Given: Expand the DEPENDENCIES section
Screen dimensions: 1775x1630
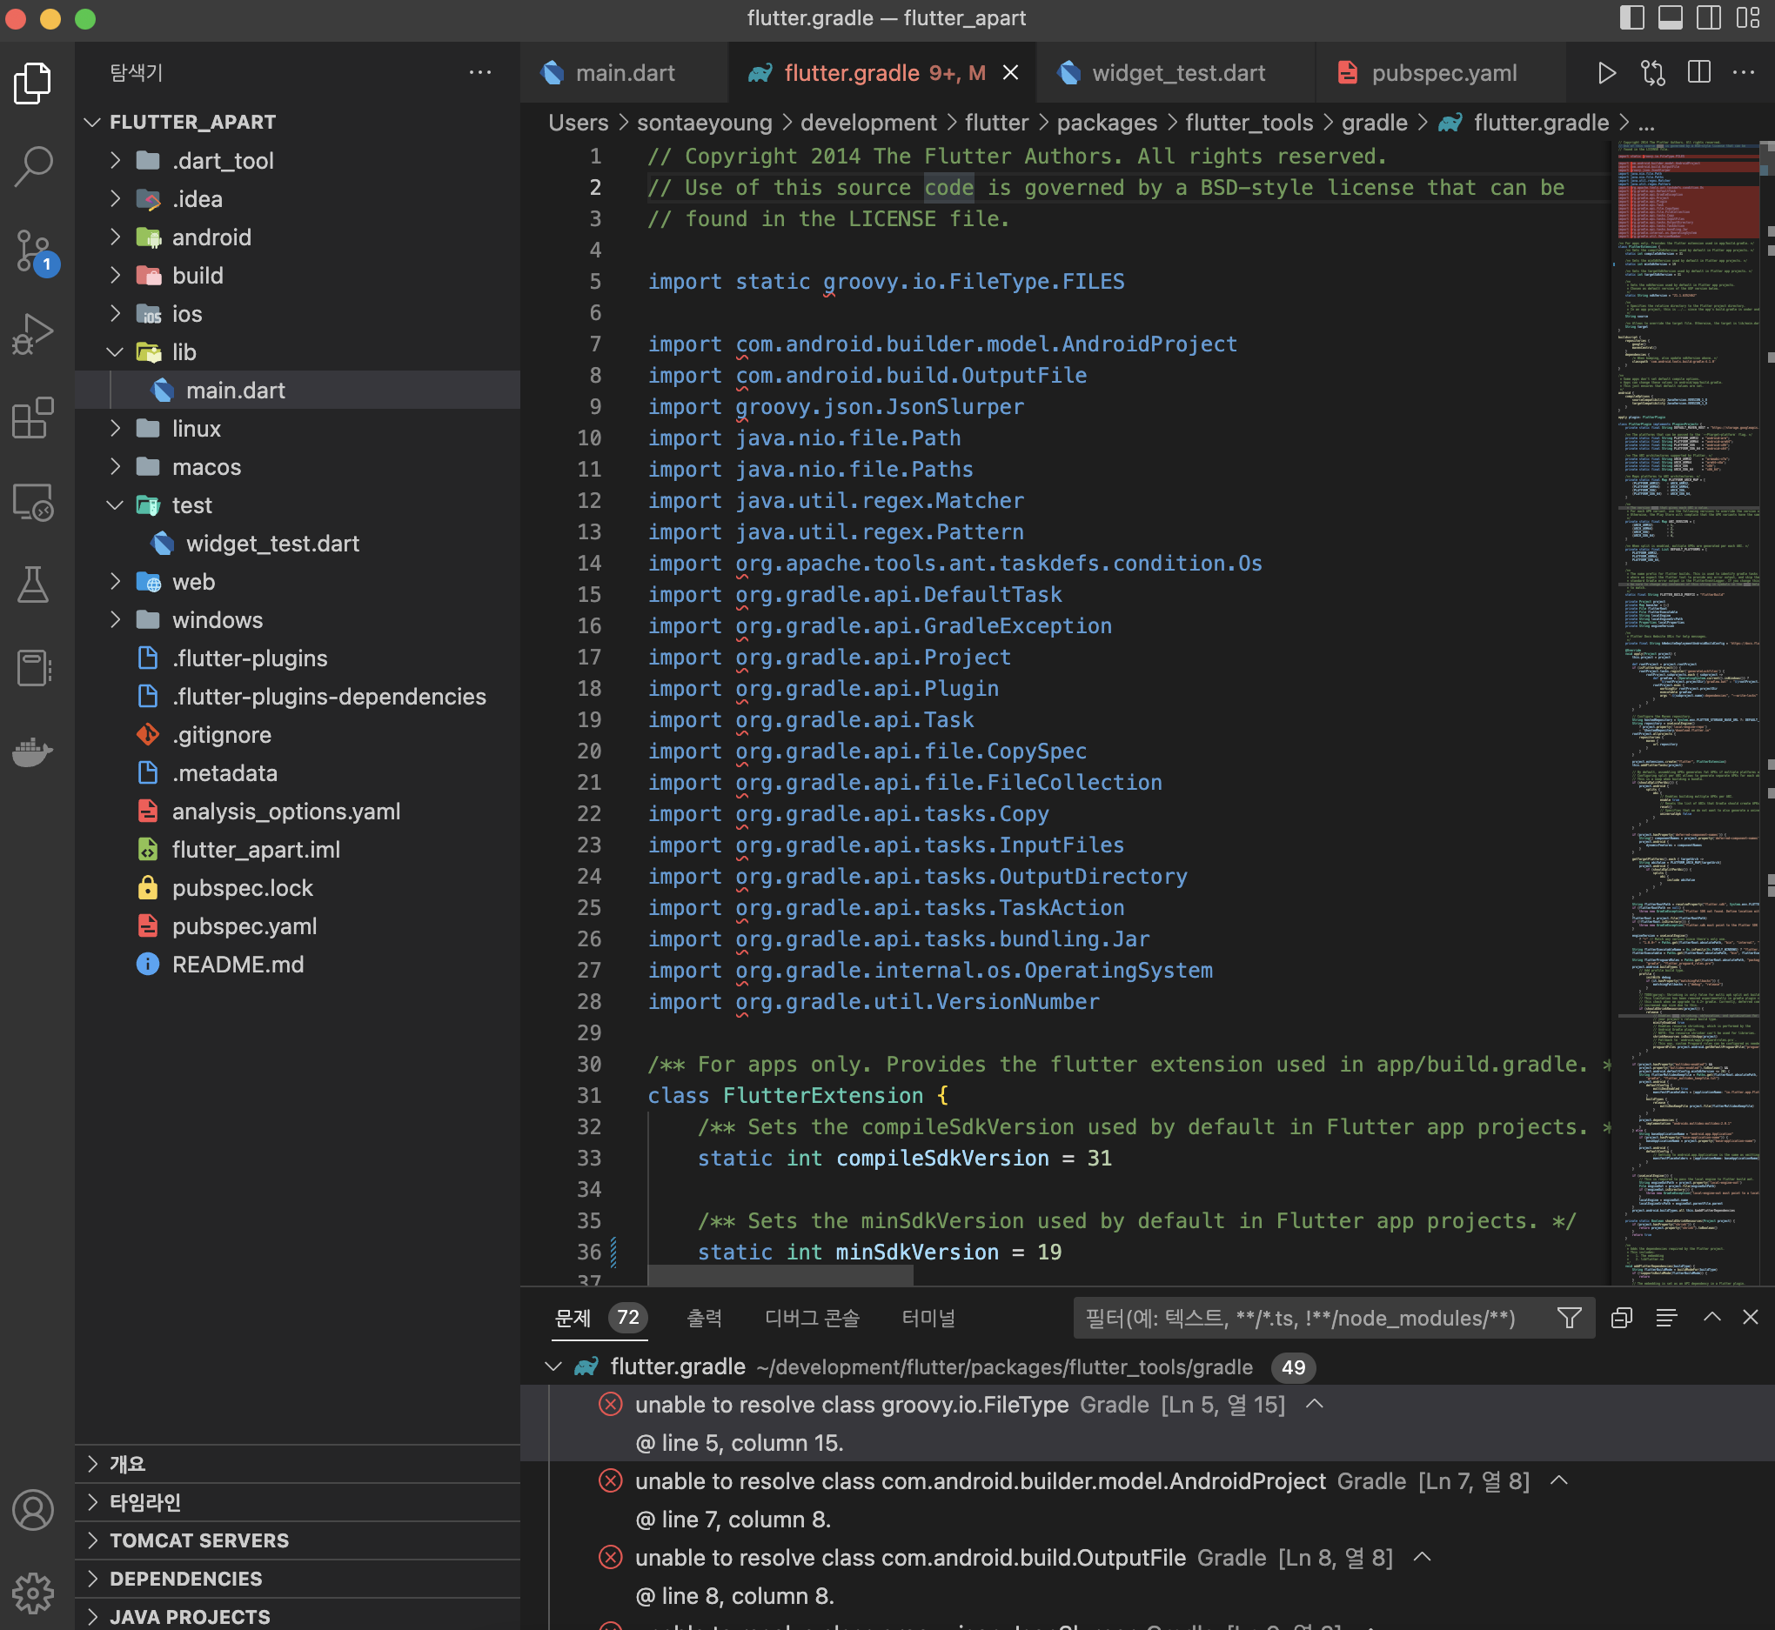Looking at the screenshot, I should click(298, 1579).
